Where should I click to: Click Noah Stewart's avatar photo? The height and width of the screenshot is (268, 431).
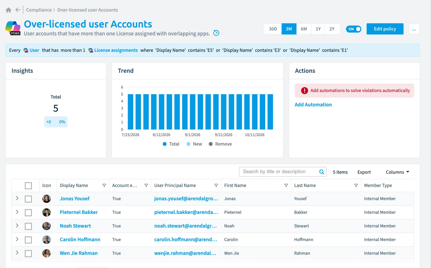(x=47, y=226)
